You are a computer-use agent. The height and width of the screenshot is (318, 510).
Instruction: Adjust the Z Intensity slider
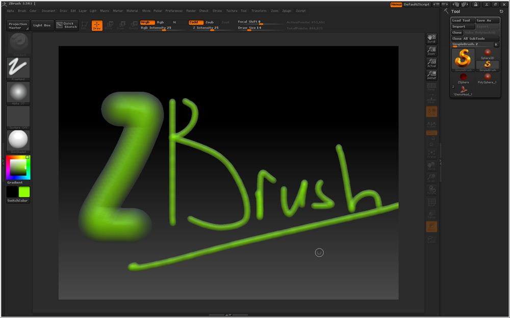pos(212,28)
